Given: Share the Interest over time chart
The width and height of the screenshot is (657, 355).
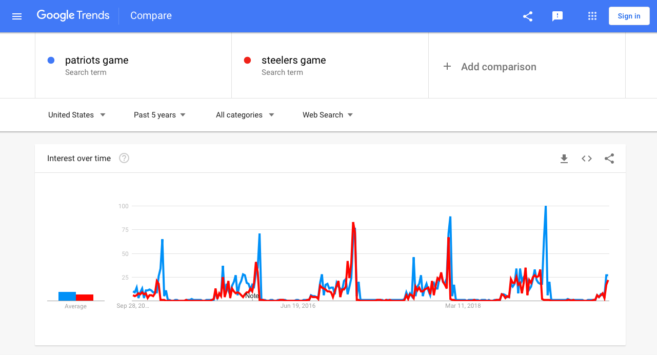Looking at the screenshot, I should pos(609,159).
